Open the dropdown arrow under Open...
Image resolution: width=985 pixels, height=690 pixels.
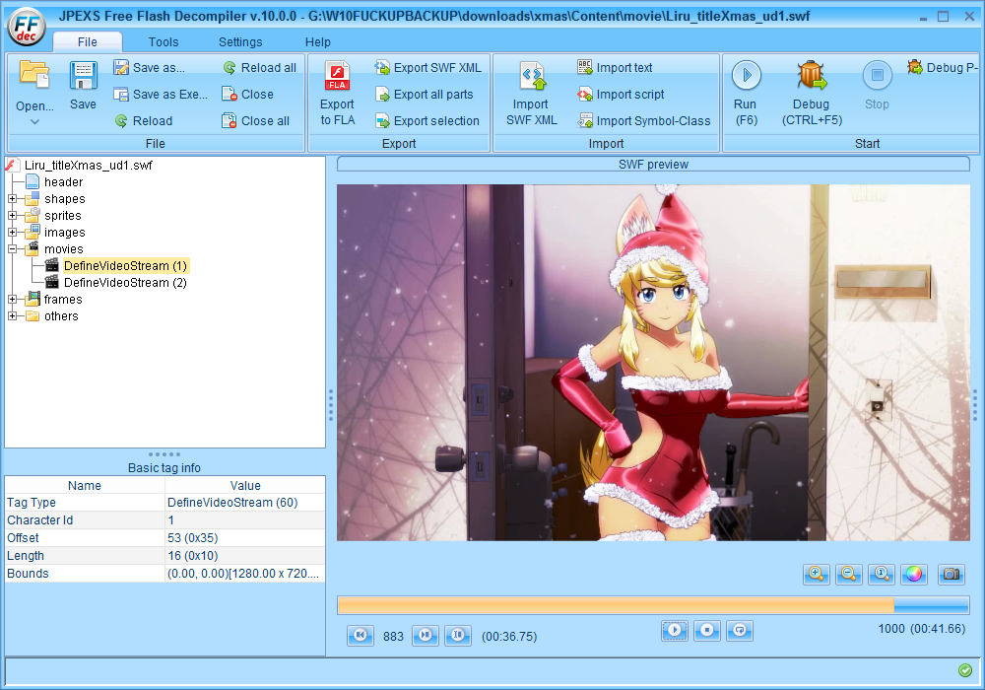coord(35,122)
